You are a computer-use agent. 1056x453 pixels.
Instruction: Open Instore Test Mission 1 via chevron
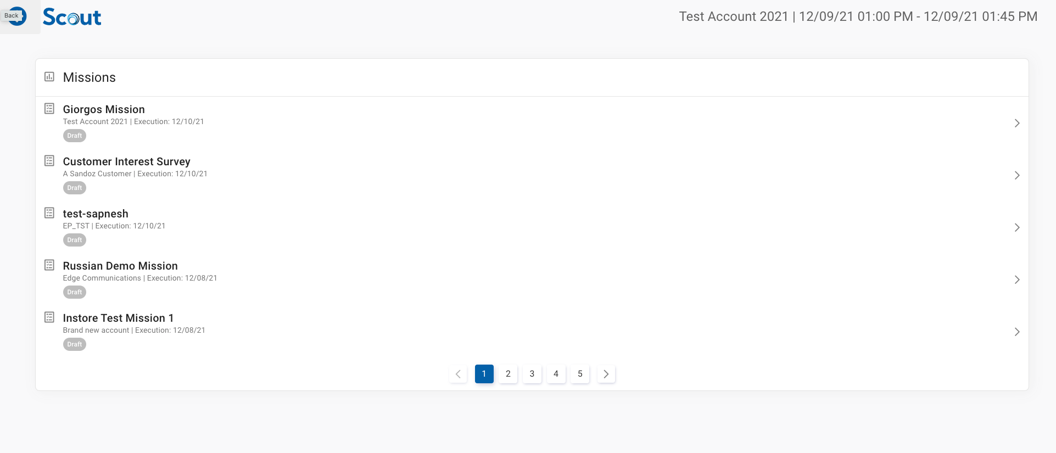pyautogui.click(x=1016, y=332)
